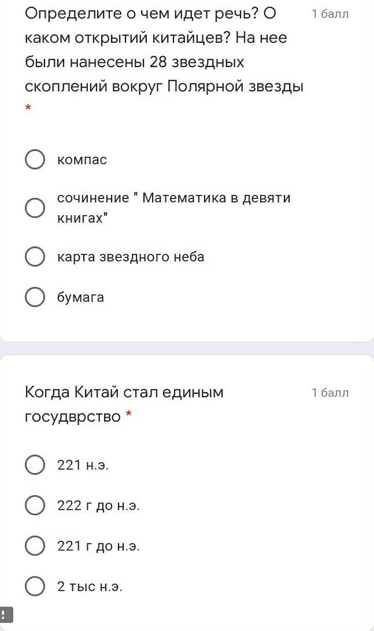Image resolution: width=374 pixels, height=631 pixels.
Task: Choose the 'Математика в девяти книгах' radio option
Action: click(x=35, y=208)
